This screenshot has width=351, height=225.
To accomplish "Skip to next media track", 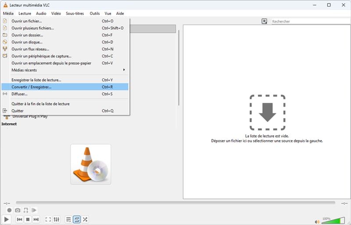I will [x=36, y=219].
